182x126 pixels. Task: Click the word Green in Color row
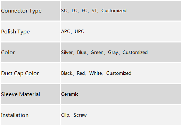click(97, 52)
